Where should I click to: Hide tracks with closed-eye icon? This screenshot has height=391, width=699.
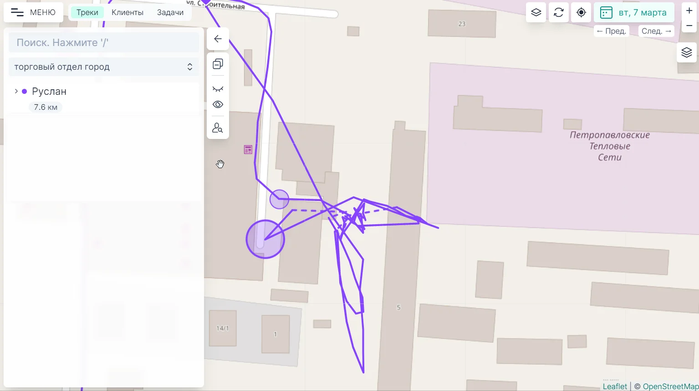(218, 89)
